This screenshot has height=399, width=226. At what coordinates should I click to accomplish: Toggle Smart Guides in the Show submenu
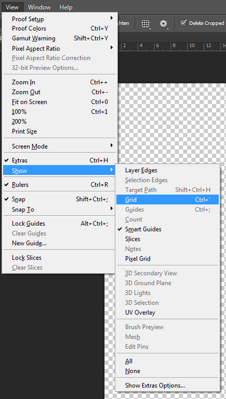(168, 229)
